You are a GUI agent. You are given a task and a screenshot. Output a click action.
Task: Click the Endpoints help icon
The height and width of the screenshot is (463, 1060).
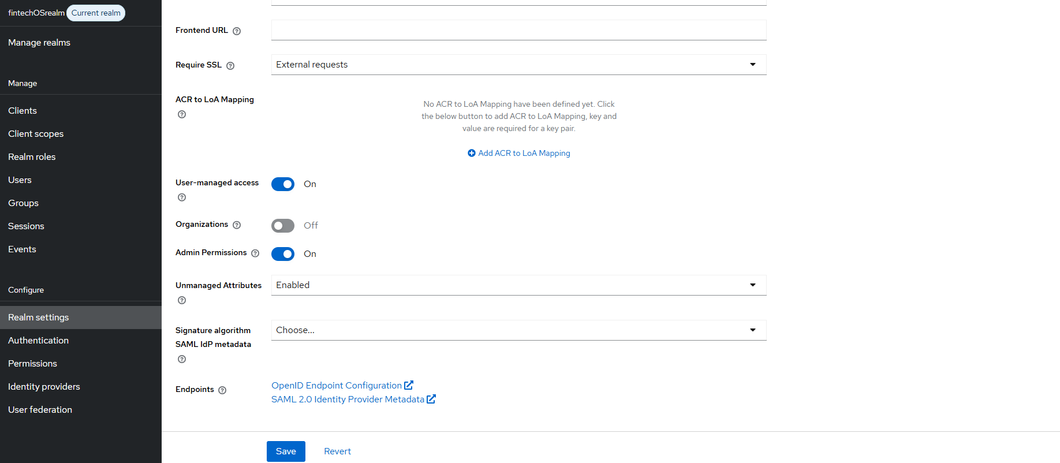click(222, 390)
